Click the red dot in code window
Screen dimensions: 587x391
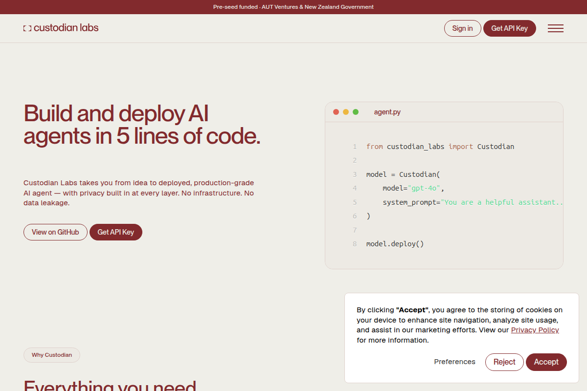336,112
